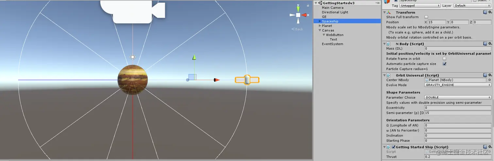Open the Orbit Universal help icon
Screen dimensions: 494x161
tap(485, 75)
